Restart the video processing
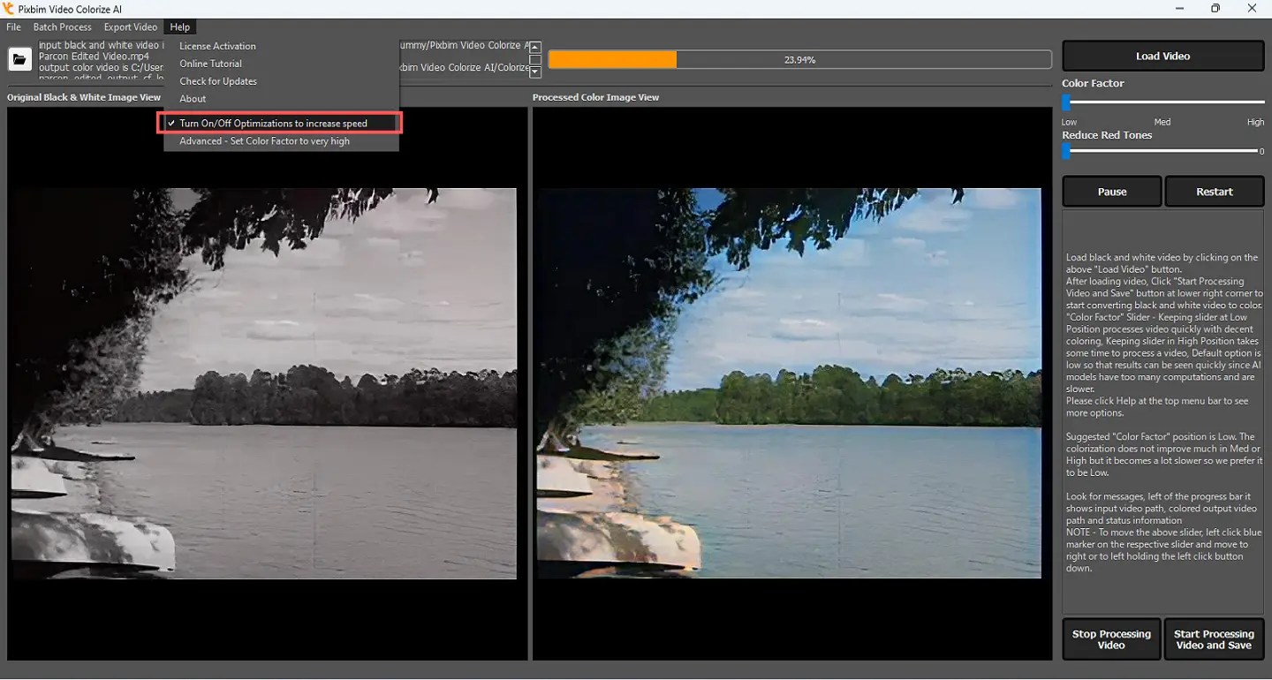Image resolution: width=1272 pixels, height=680 pixels. pos(1214,191)
